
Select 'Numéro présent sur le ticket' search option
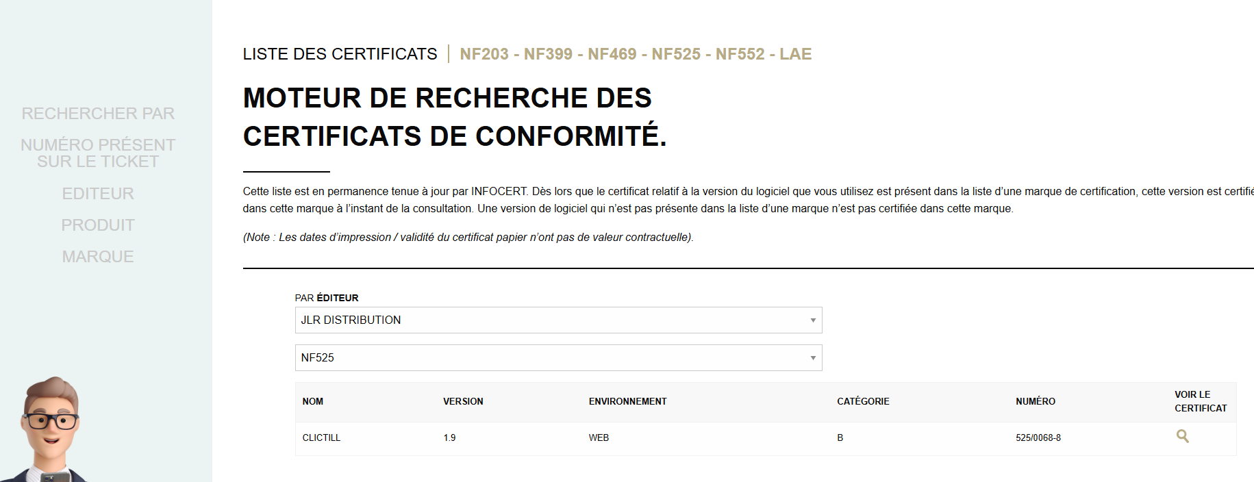point(98,153)
